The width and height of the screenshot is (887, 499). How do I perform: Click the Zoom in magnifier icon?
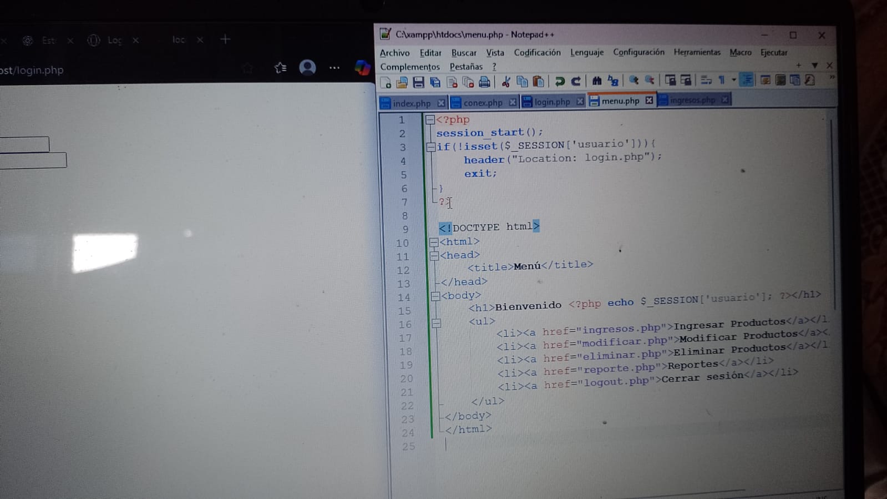point(633,80)
